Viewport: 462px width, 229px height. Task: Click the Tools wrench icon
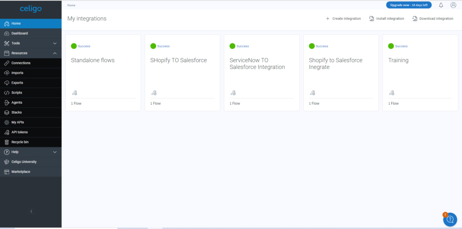[x=7, y=43]
